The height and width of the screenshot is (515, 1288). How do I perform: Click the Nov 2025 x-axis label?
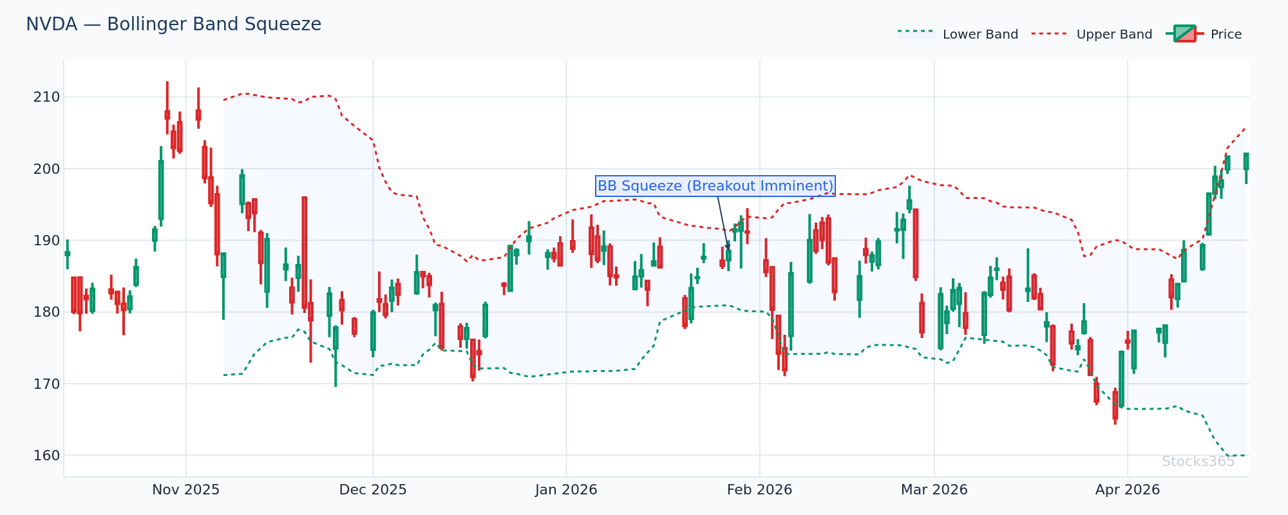pyautogui.click(x=185, y=490)
